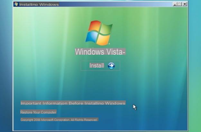Minimize the Installing Windows window

175,4
